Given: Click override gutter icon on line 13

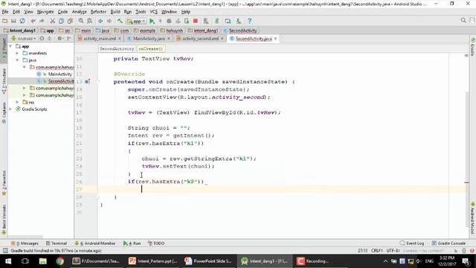Looking at the screenshot, I should pos(88,81).
